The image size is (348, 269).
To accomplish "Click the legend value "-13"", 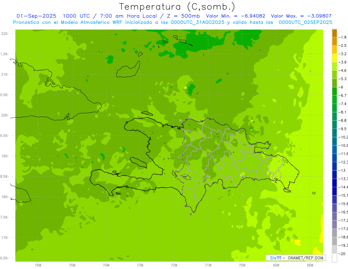I will pos(342,170).
